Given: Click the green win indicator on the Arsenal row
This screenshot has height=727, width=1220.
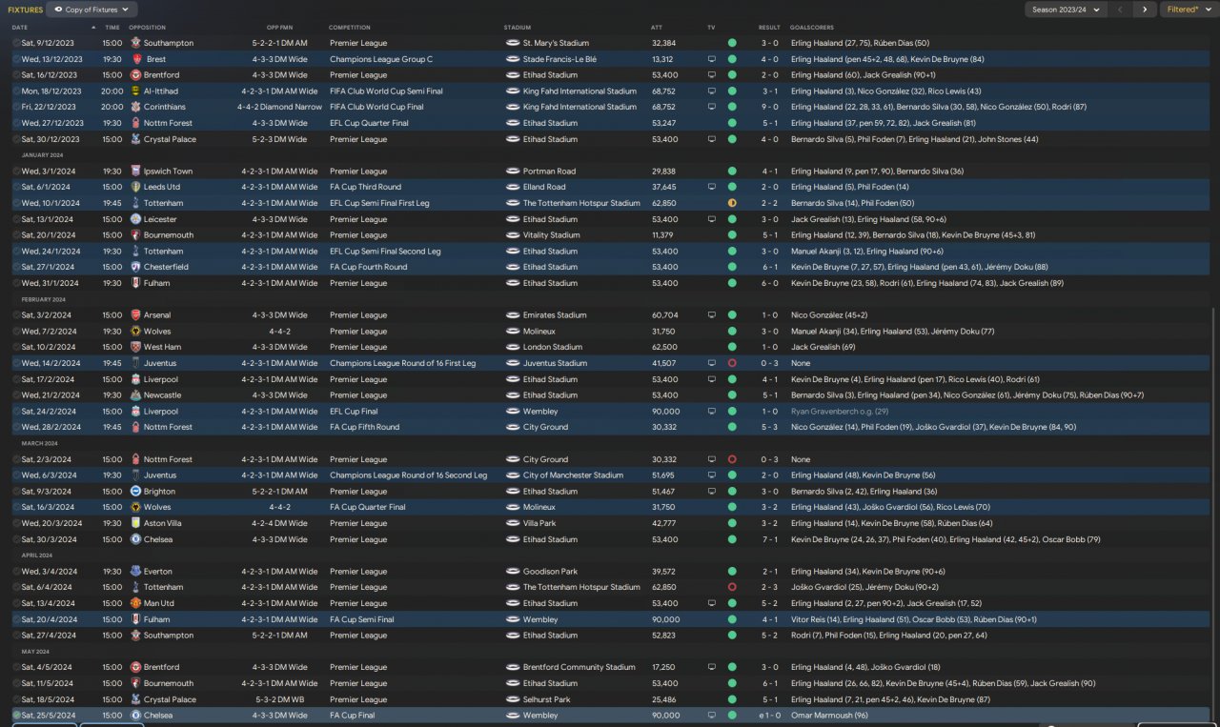Looking at the screenshot, I should pyautogui.click(x=732, y=315).
